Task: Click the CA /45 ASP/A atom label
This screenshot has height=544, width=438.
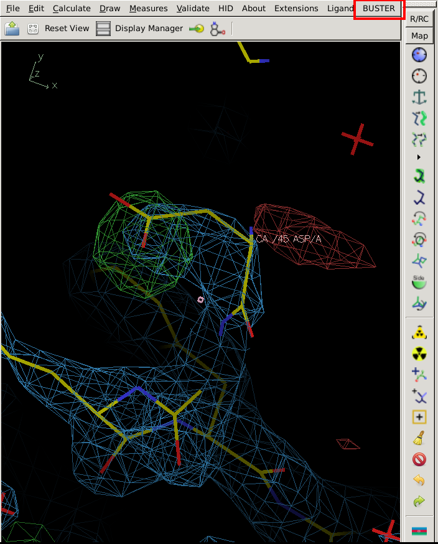Action: tap(289, 239)
